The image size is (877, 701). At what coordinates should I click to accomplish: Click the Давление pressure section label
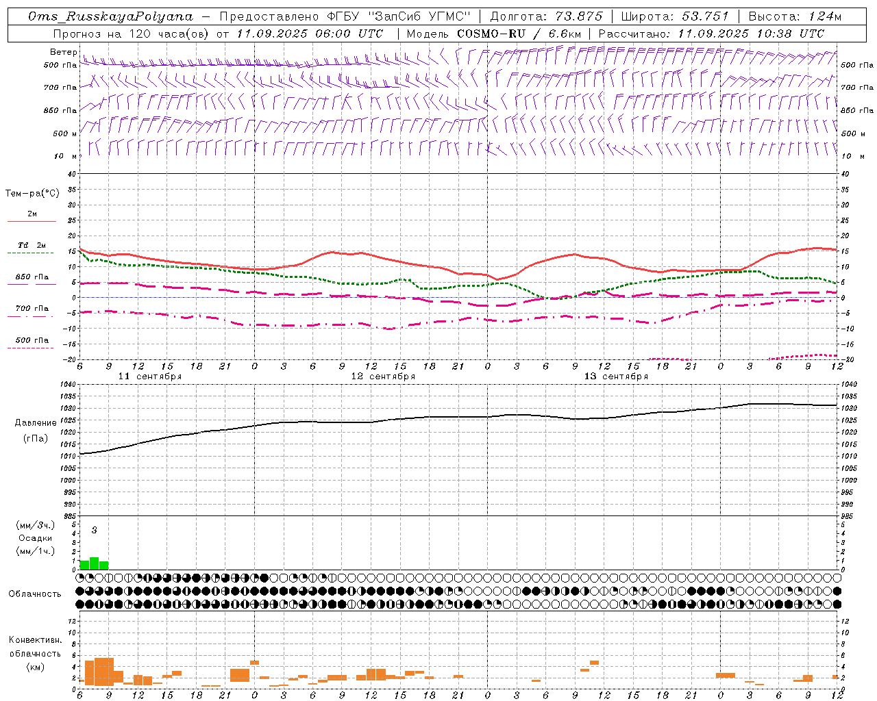pos(36,423)
